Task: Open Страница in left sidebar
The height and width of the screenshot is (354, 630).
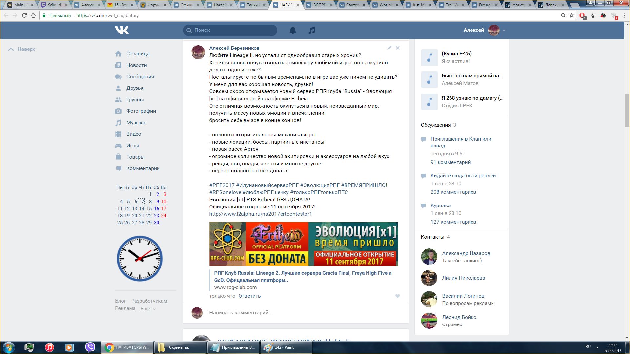Action: click(x=138, y=54)
